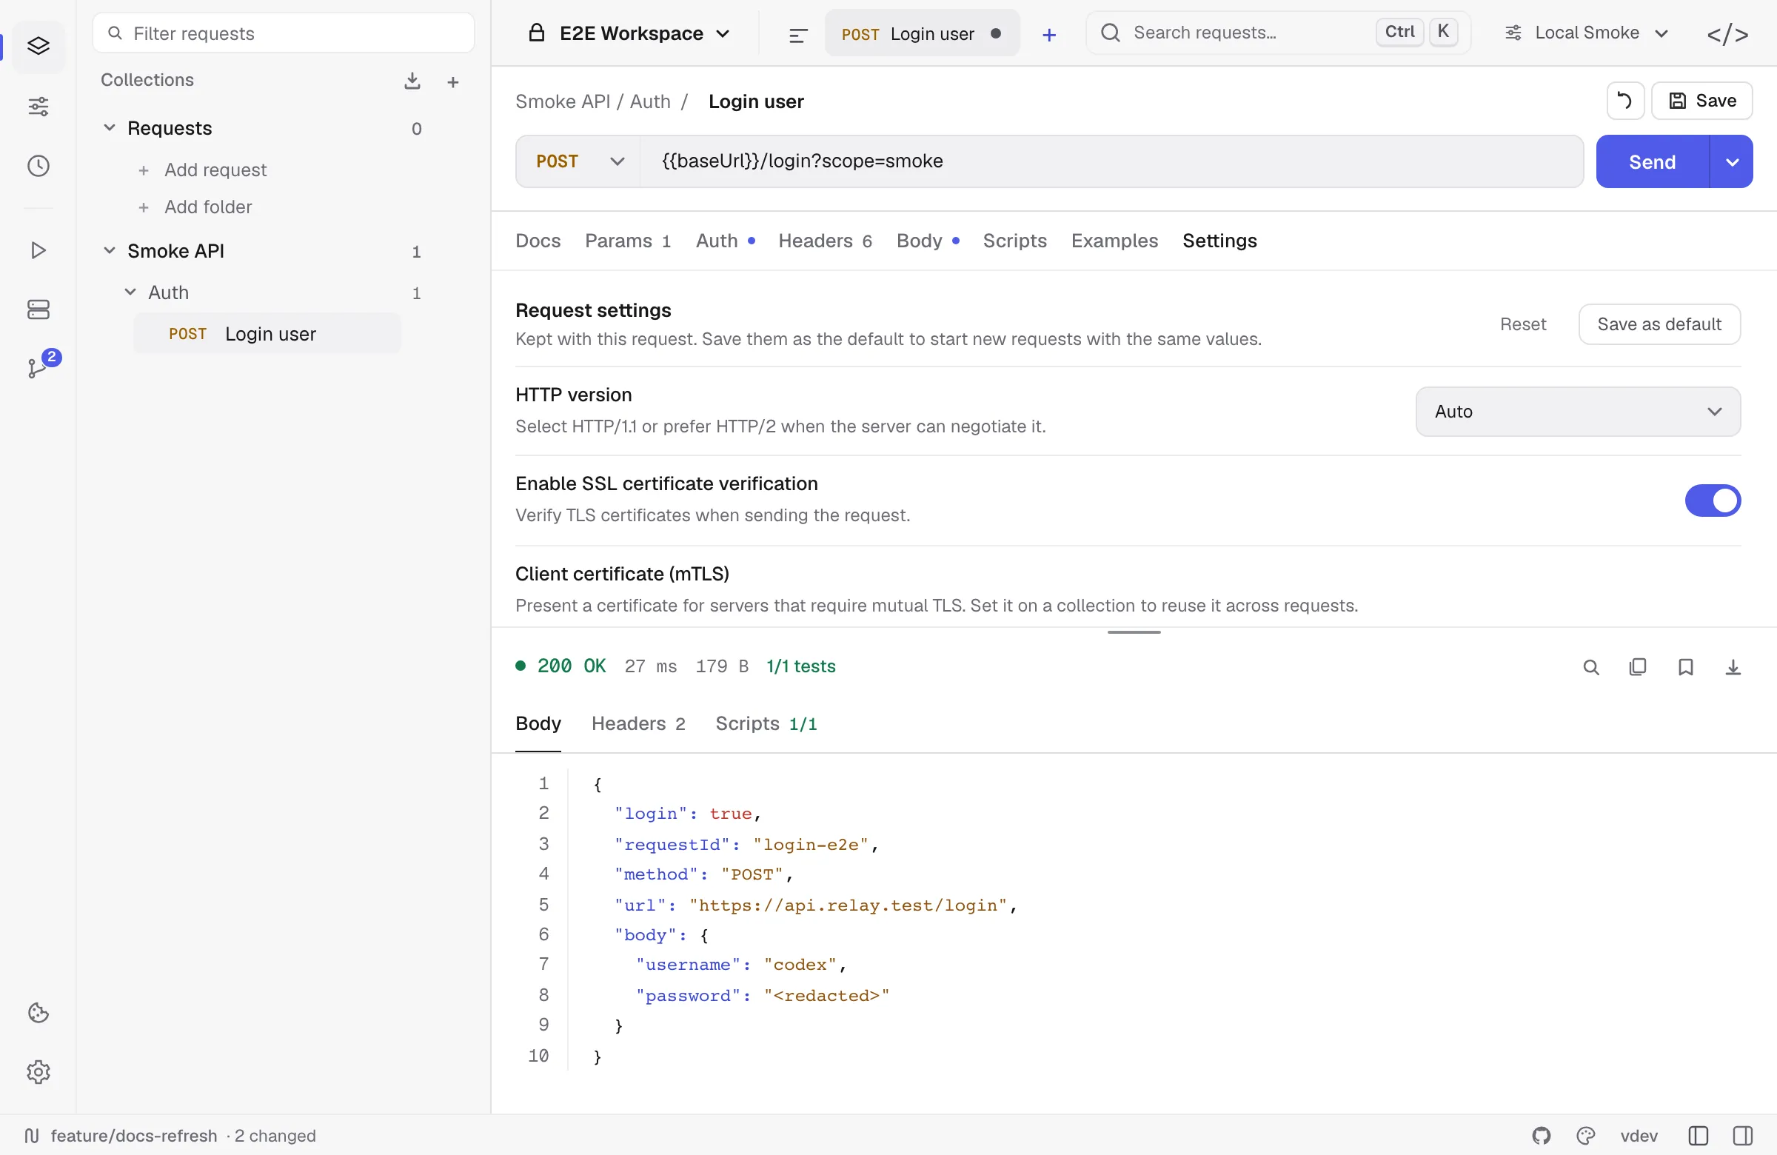Collapse the Smoke API collection
This screenshot has height=1155, width=1777.
tap(109, 251)
